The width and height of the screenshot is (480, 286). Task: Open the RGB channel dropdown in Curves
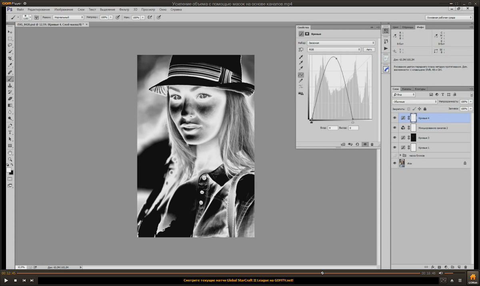coord(334,50)
